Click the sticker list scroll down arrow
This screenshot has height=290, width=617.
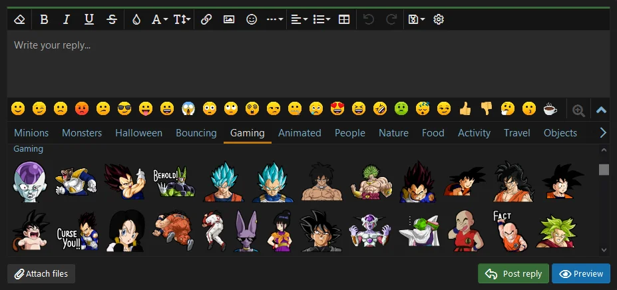click(604, 250)
